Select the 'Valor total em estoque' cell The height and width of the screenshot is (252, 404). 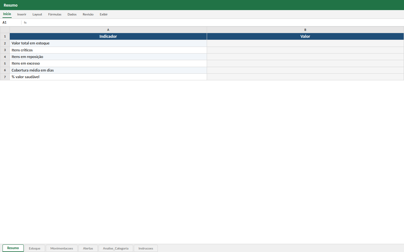point(108,43)
